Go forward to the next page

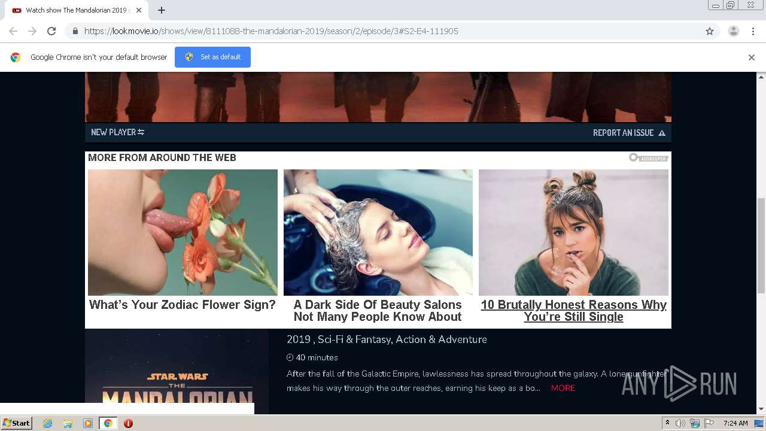point(32,31)
